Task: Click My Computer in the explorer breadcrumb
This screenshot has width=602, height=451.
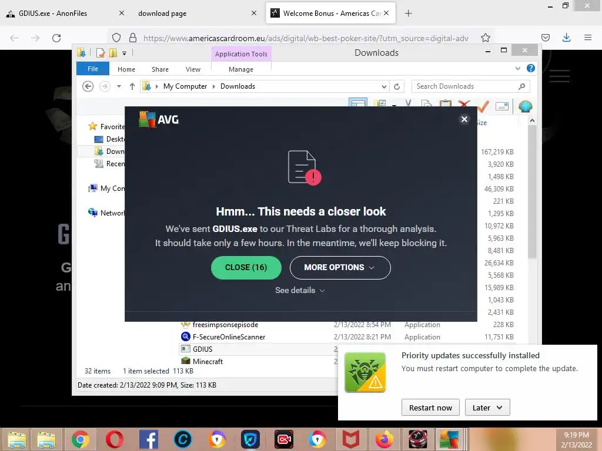Action: click(185, 86)
